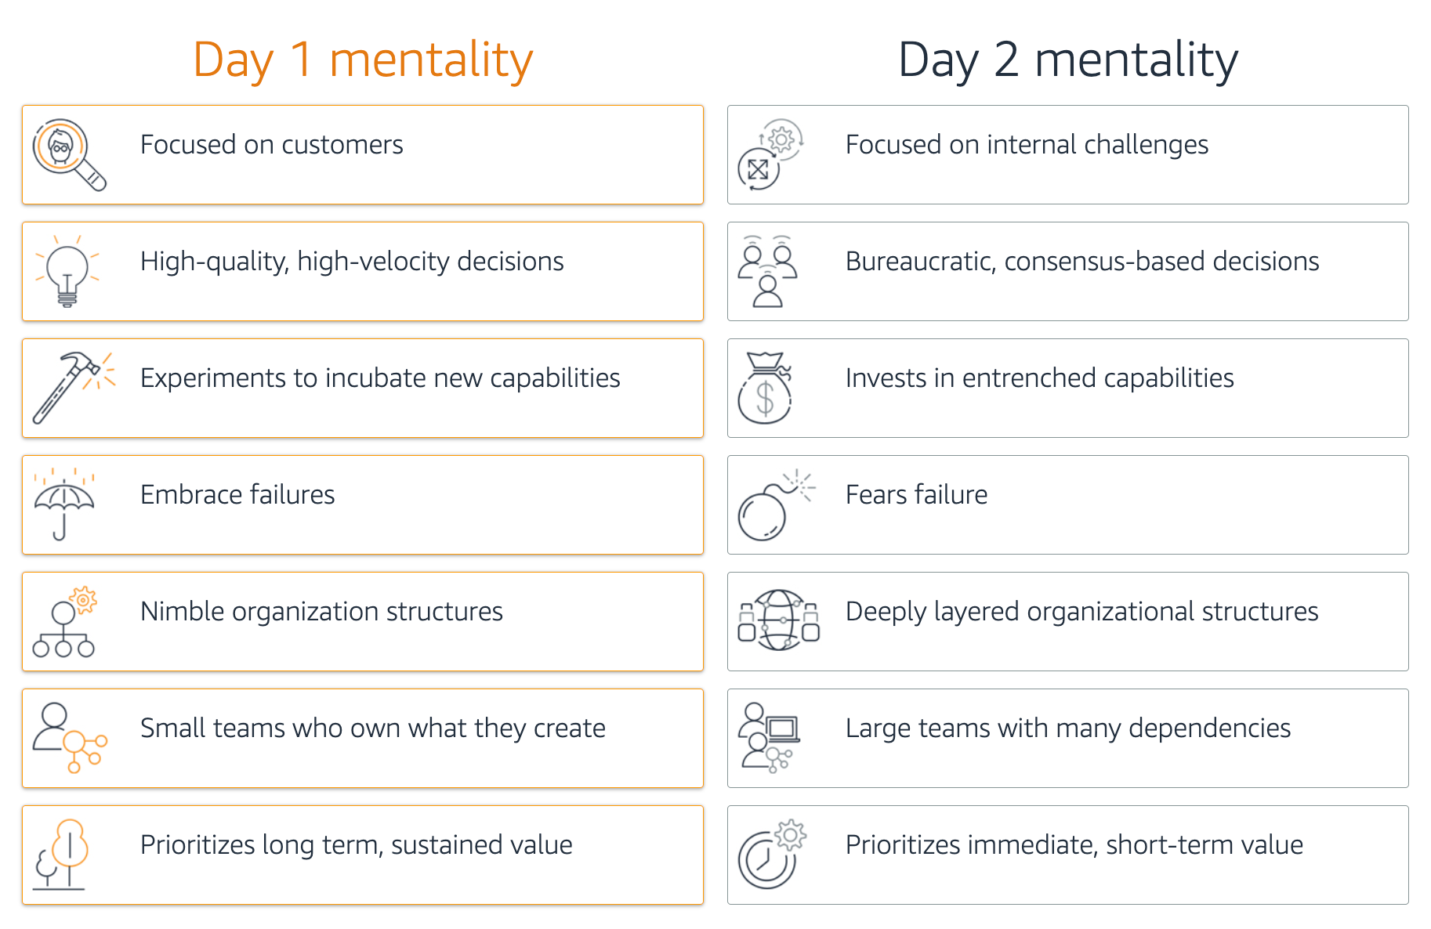The image size is (1431, 929).
Task: Click the gears internal challenges icon
Action: point(770,154)
